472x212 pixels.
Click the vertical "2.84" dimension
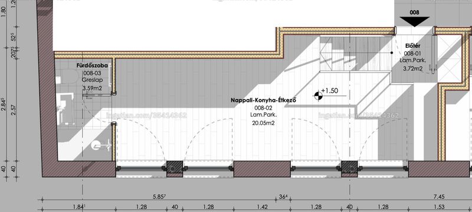(4, 104)
